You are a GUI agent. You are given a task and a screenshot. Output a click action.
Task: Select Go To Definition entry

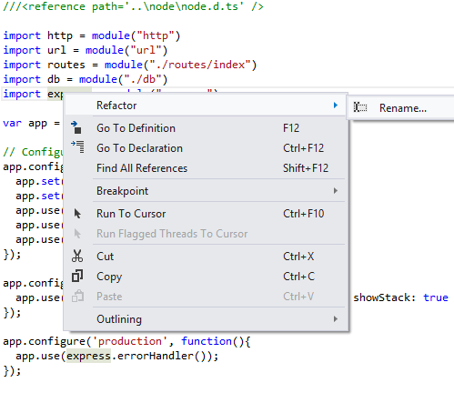[x=206, y=128]
